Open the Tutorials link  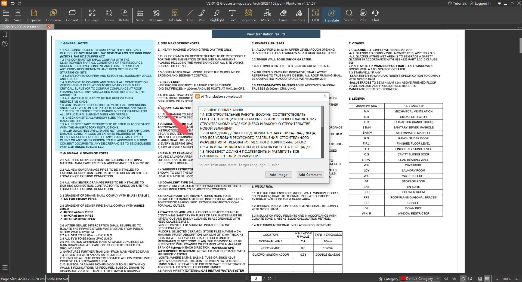[x=458, y=3]
